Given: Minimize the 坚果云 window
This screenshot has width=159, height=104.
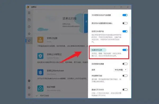Looking at the screenshot, I should [114, 7].
